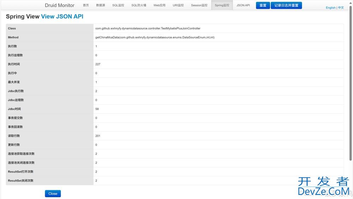Open the Web应用 tab

pyautogui.click(x=160, y=5)
